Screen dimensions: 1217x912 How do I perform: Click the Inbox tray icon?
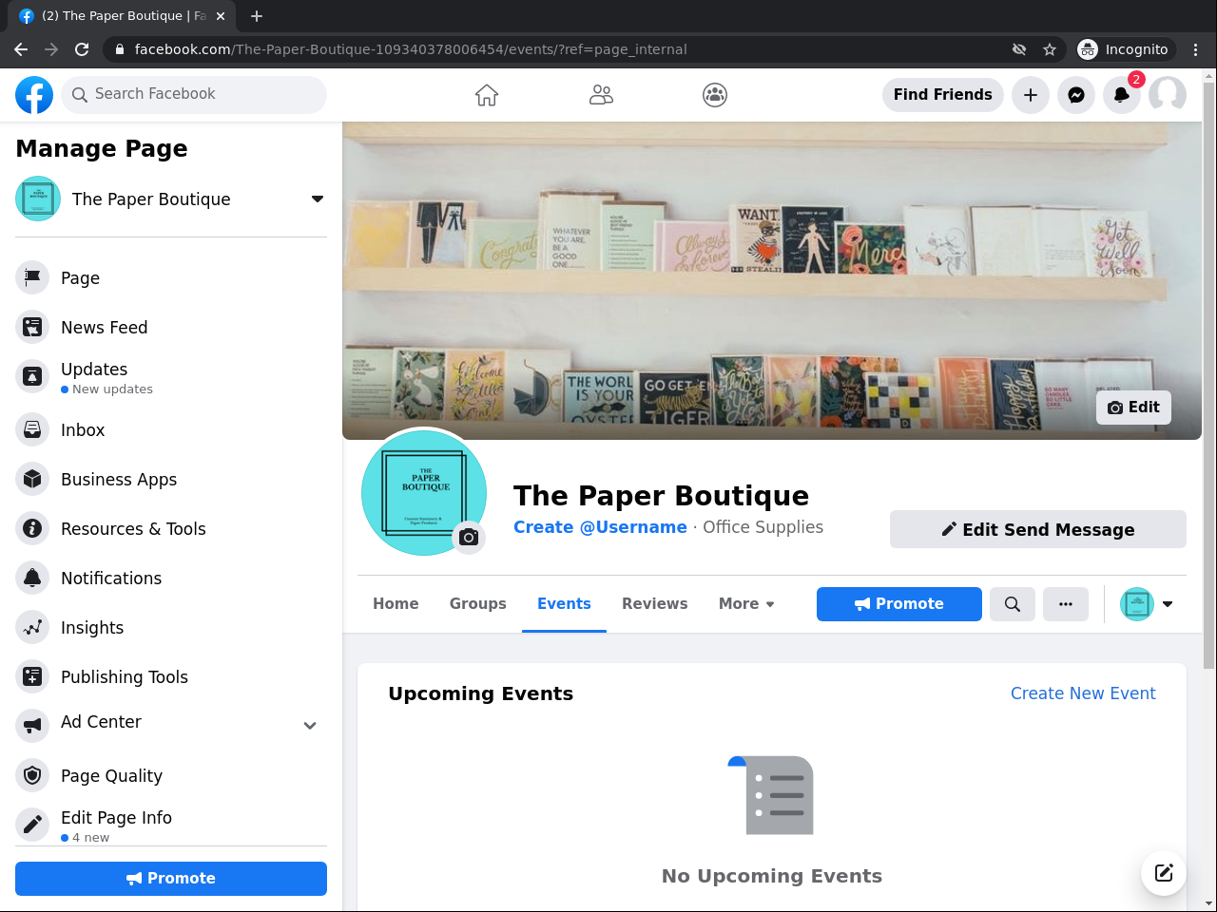(x=32, y=429)
